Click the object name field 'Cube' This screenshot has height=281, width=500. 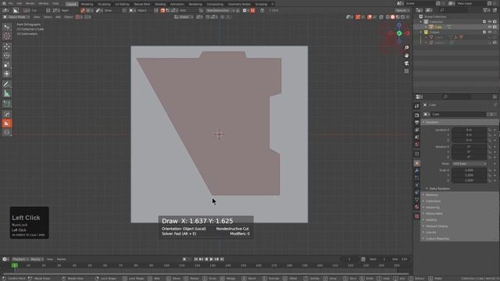(x=458, y=114)
